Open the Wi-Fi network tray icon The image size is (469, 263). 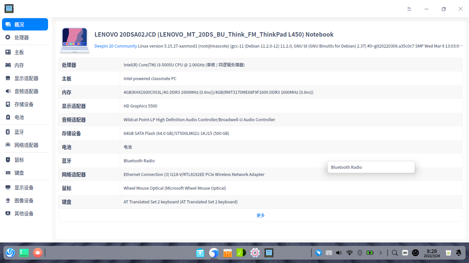(350, 253)
